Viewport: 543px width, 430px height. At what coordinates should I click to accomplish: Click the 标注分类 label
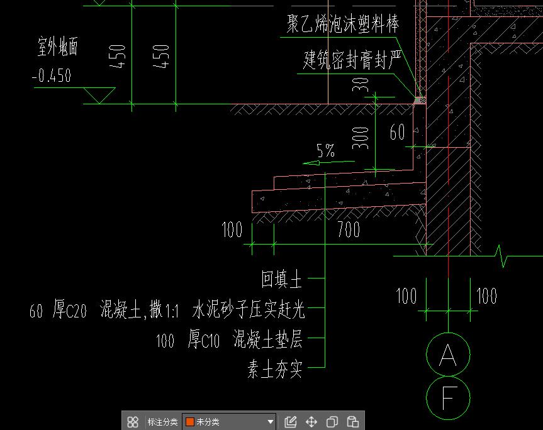162,422
